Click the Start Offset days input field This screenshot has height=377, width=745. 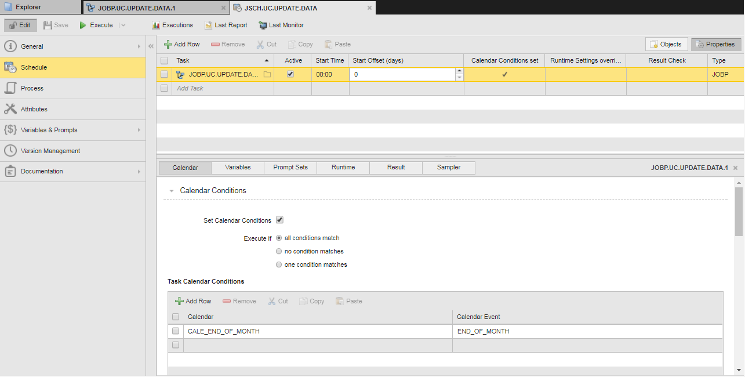tap(402, 74)
